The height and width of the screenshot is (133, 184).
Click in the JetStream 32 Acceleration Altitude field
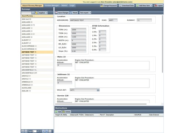[x=64, y=83]
